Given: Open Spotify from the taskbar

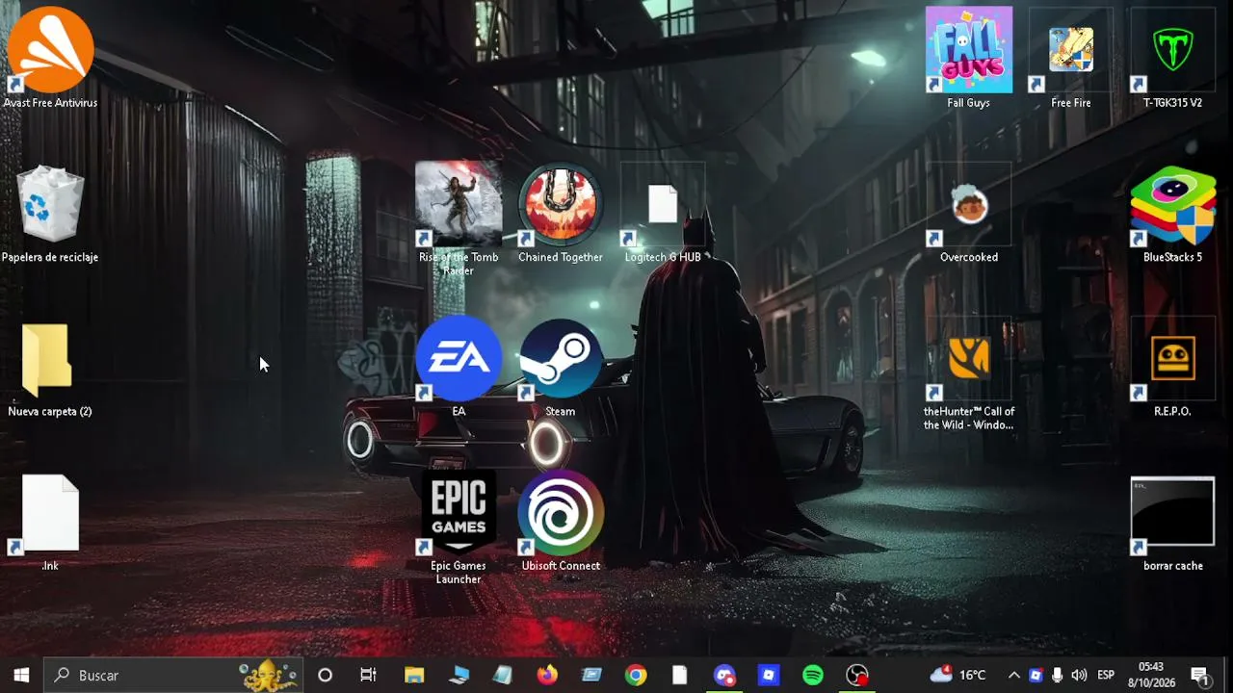Looking at the screenshot, I should pyautogui.click(x=813, y=676).
